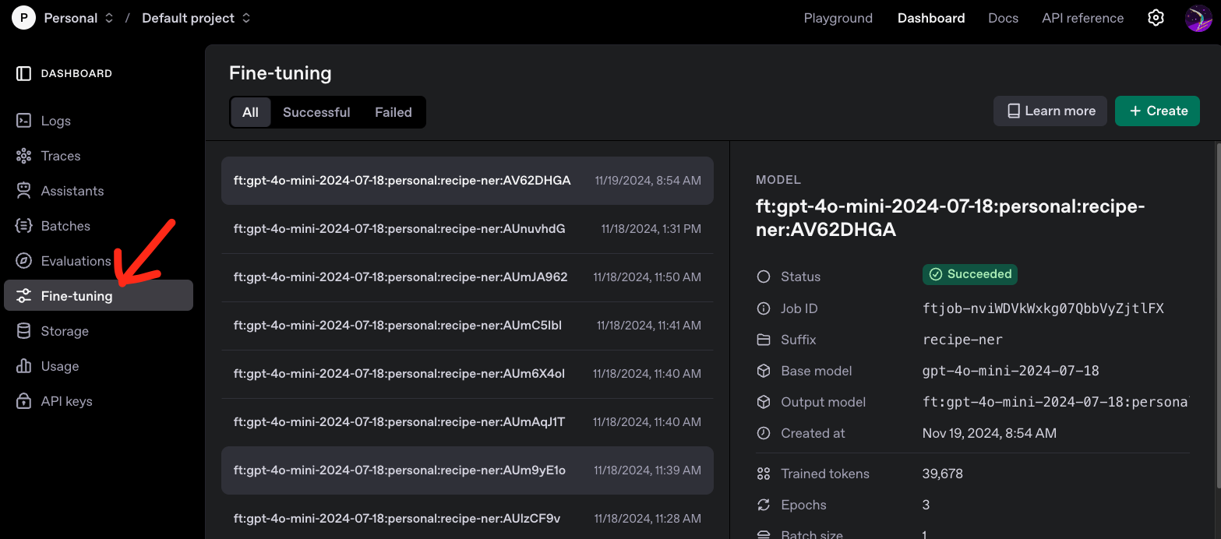
Task: Open the user profile avatar
Action: (x=1198, y=18)
